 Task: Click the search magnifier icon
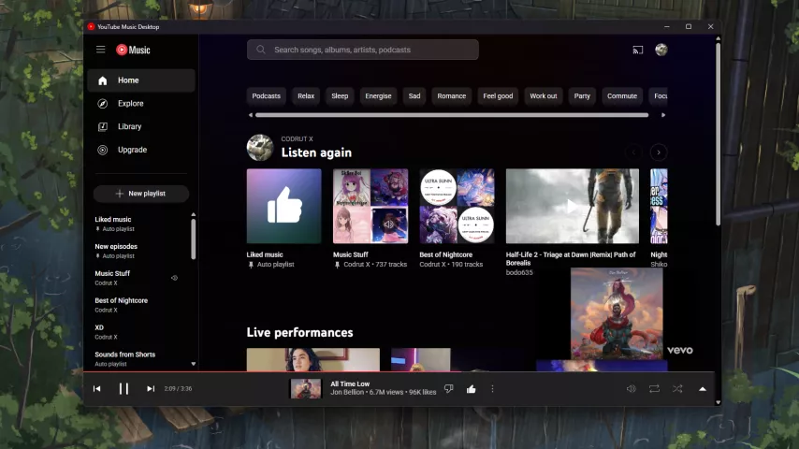[x=261, y=50]
